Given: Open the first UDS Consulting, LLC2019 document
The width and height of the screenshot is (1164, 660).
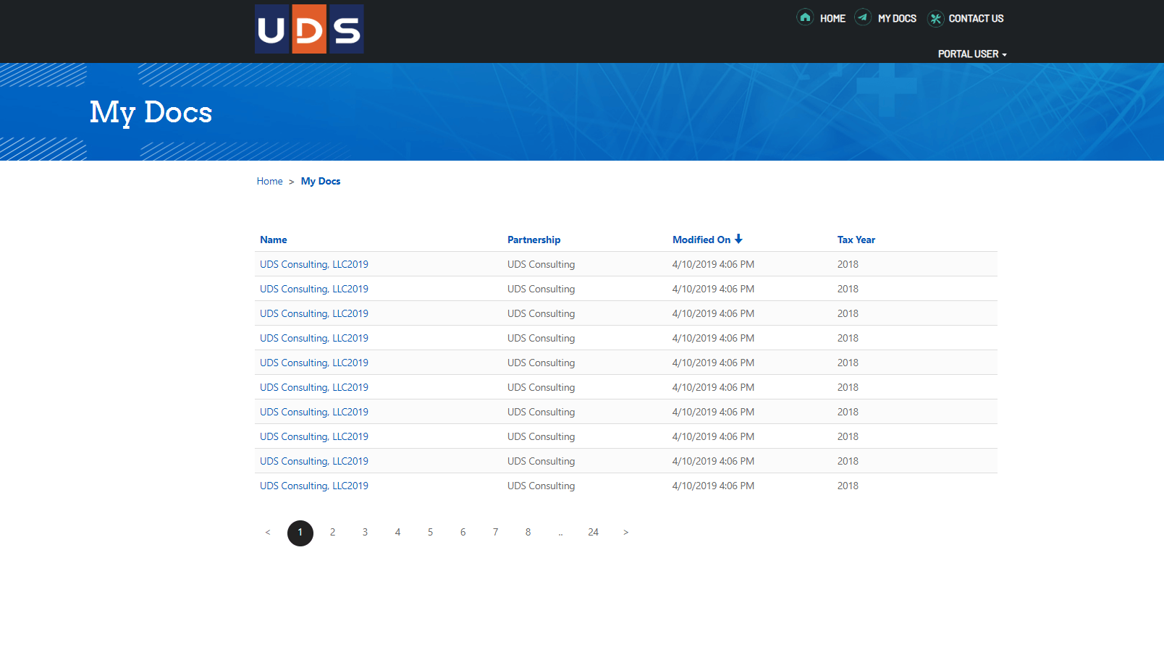Looking at the screenshot, I should pos(313,264).
